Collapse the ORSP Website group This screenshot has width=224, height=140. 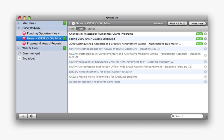coord(19,28)
